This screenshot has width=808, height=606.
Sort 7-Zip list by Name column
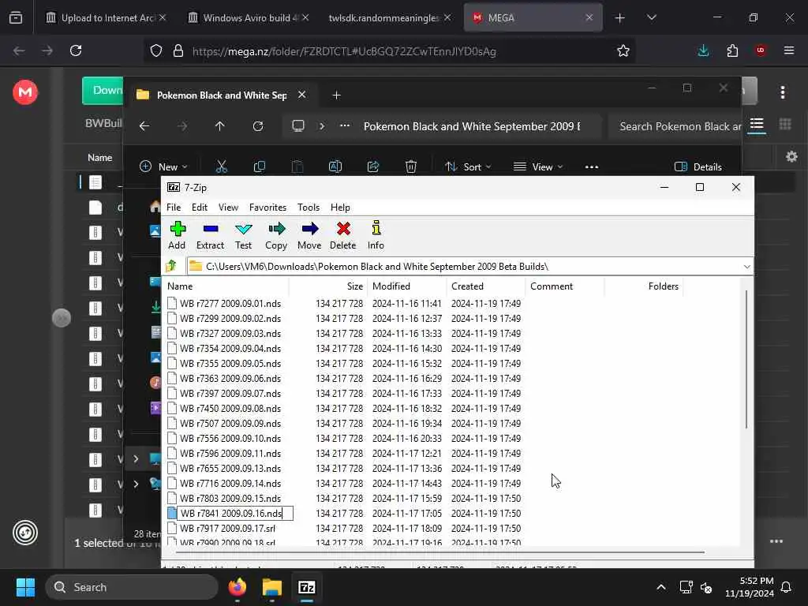click(x=226, y=286)
